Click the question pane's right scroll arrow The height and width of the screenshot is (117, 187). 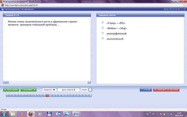[x=89, y=82]
